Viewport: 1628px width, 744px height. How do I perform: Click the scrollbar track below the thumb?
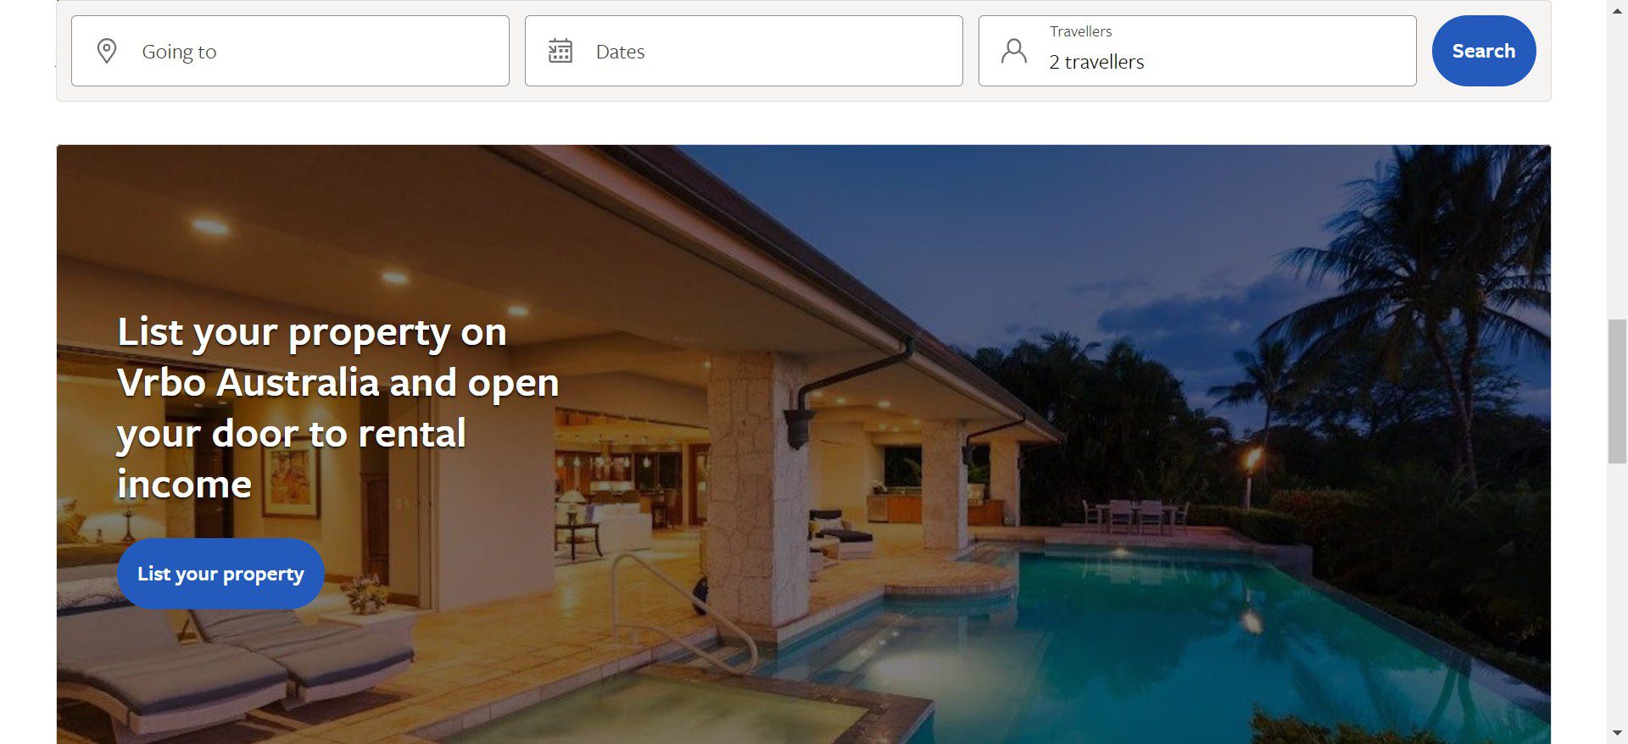[x=1617, y=593]
